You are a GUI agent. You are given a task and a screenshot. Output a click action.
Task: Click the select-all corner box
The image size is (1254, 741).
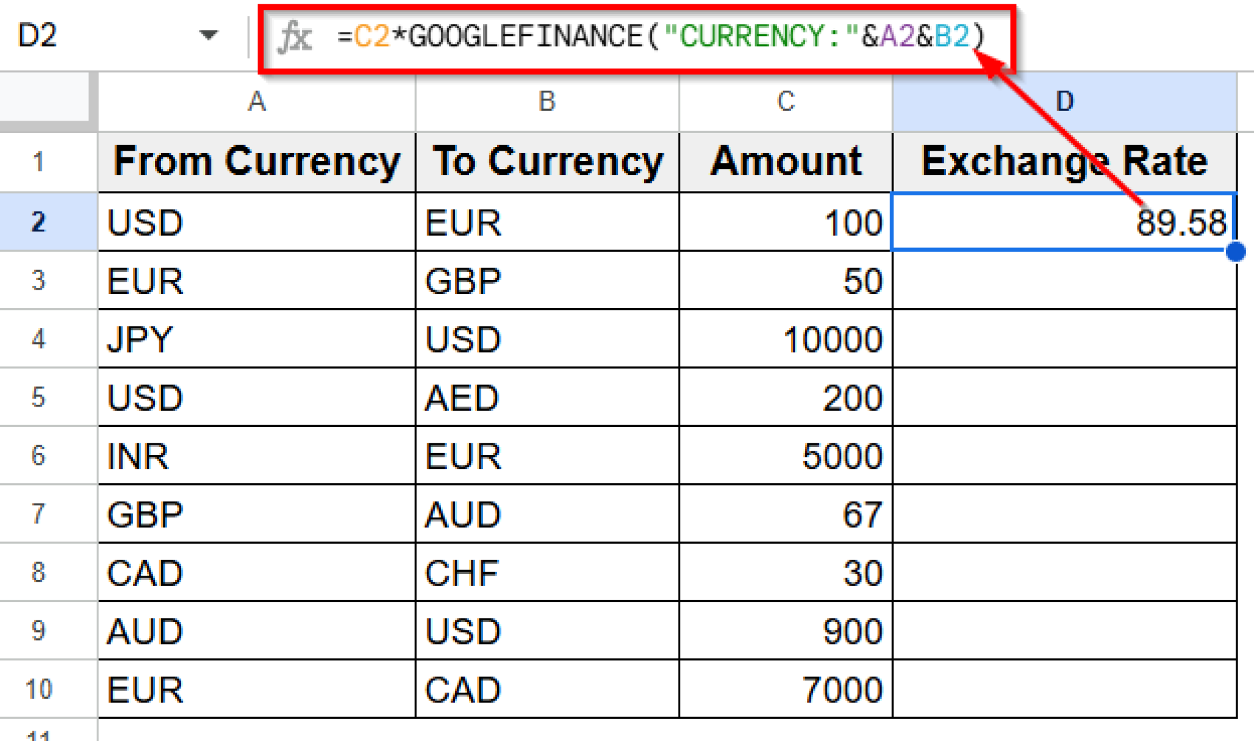pyautogui.click(x=47, y=99)
